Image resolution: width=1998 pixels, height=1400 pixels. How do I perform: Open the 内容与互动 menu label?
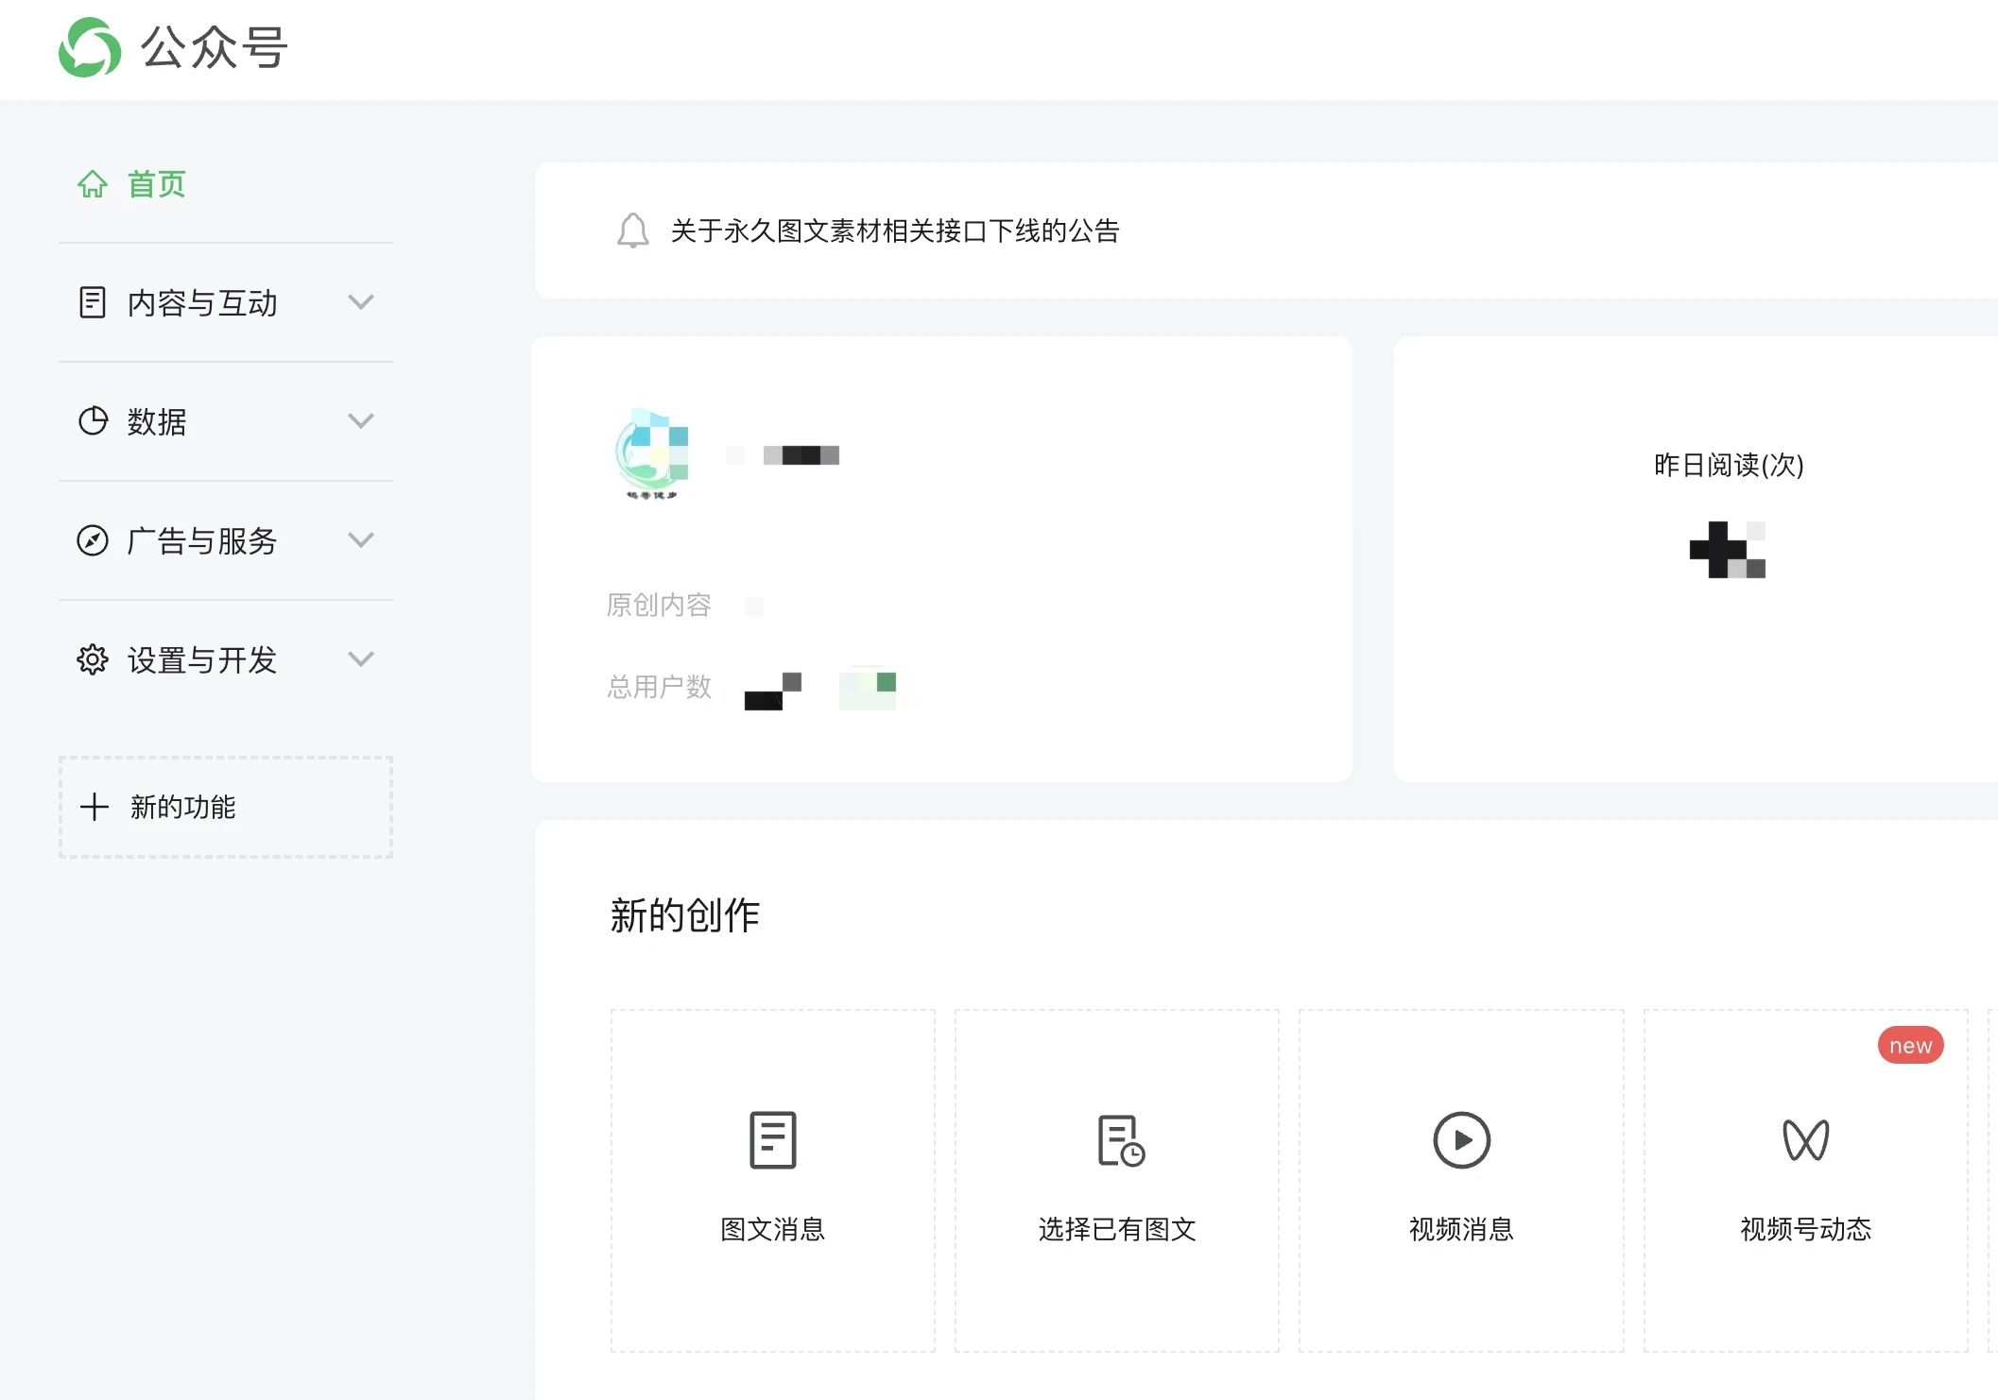pyautogui.click(x=202, y=302)
